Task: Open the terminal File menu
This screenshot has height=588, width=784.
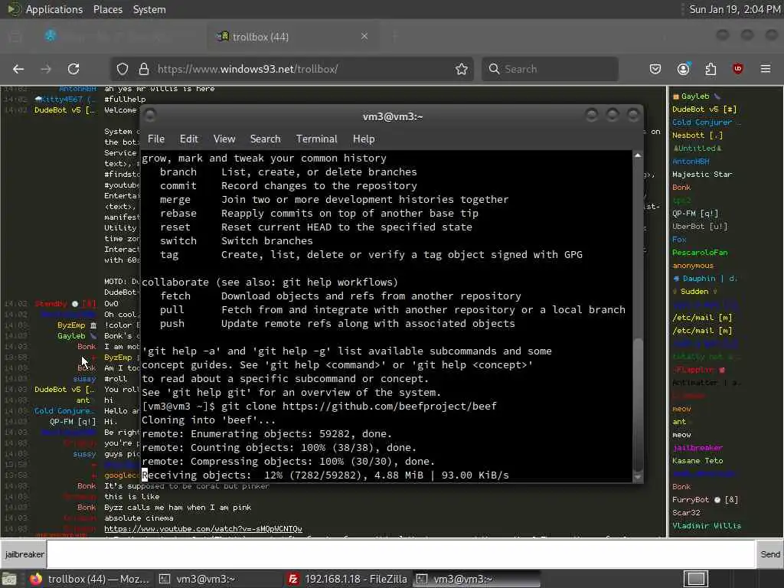Action: (156, 139)
